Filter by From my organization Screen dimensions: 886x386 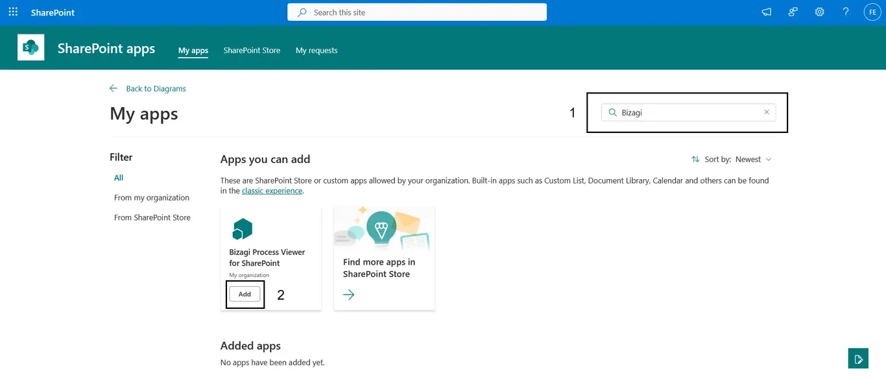click(152, 198)
